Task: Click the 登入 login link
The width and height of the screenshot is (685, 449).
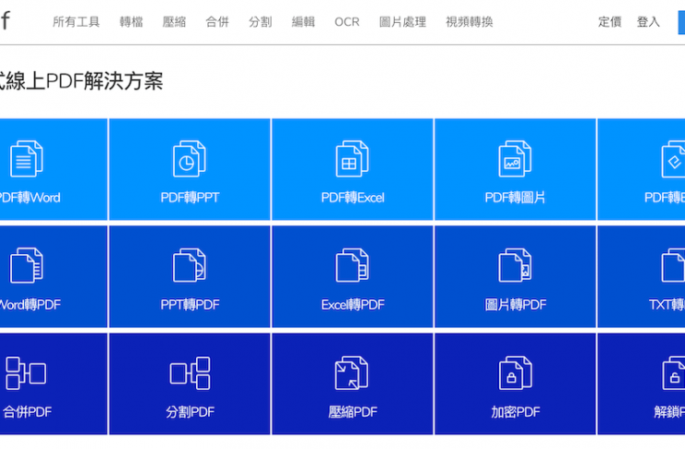Action: point(648,22)
